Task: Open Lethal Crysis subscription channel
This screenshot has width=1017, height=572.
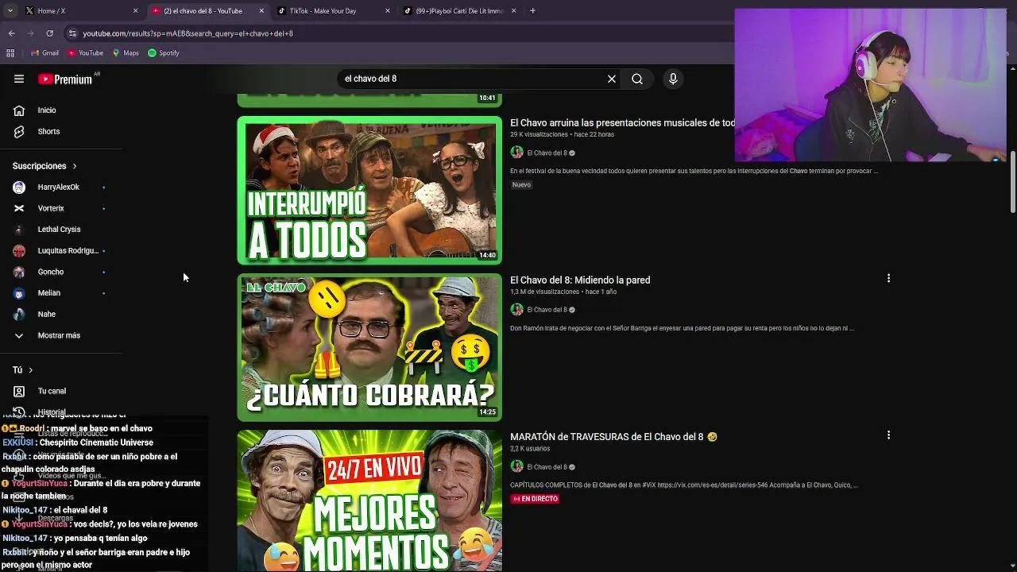Action: [x=60, y=230]
